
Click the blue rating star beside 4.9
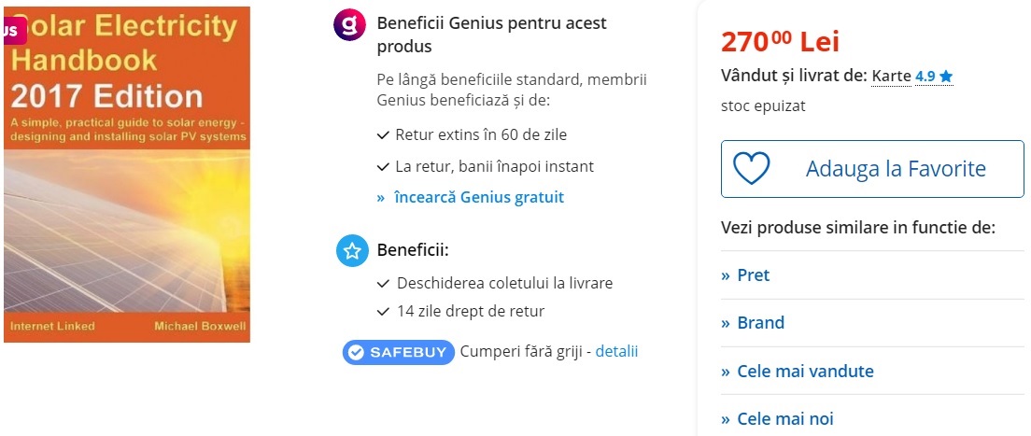coord(946,77)
